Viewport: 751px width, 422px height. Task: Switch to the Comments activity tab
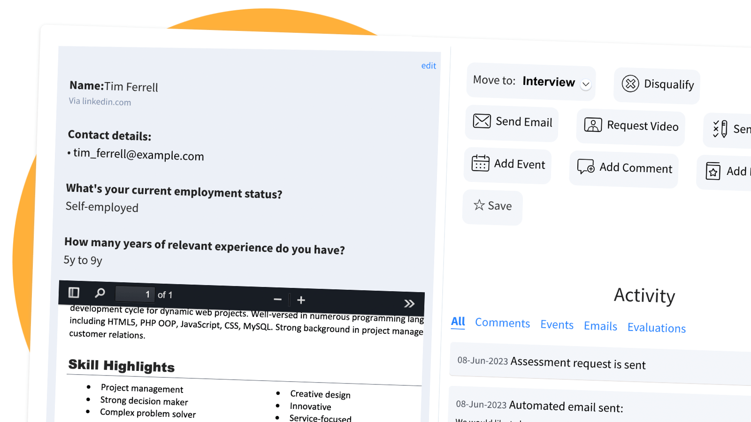[x=502, y=323]
